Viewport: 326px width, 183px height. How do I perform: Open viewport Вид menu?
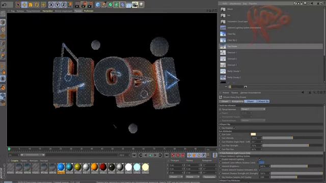click(x=12, y=11)
